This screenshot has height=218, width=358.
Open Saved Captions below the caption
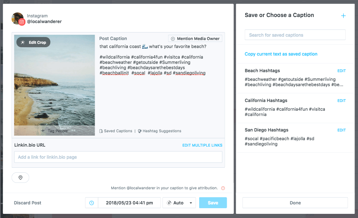coord(116,131)
